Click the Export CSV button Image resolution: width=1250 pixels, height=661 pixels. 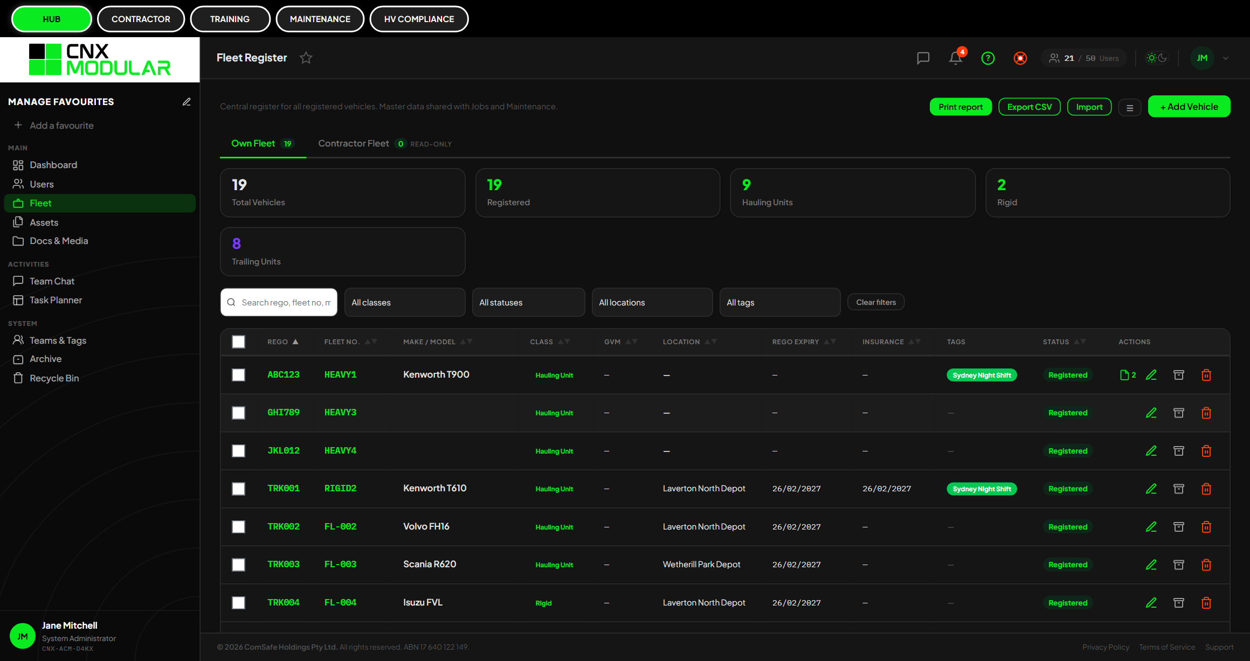pyautogui.click(x=1030, y=107)
